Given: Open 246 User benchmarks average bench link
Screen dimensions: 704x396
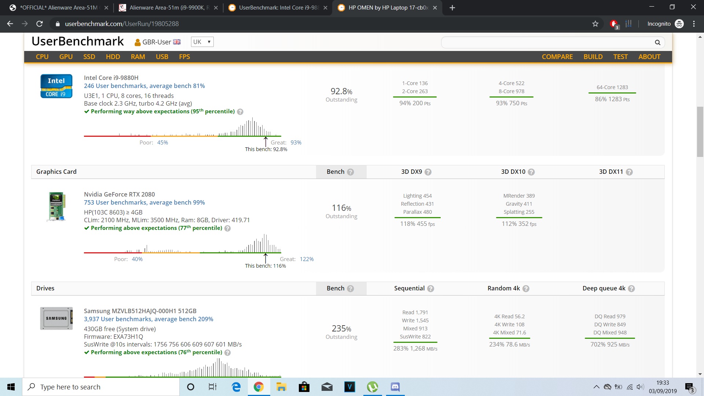Looking at the screenshot, I should [144, 86].
